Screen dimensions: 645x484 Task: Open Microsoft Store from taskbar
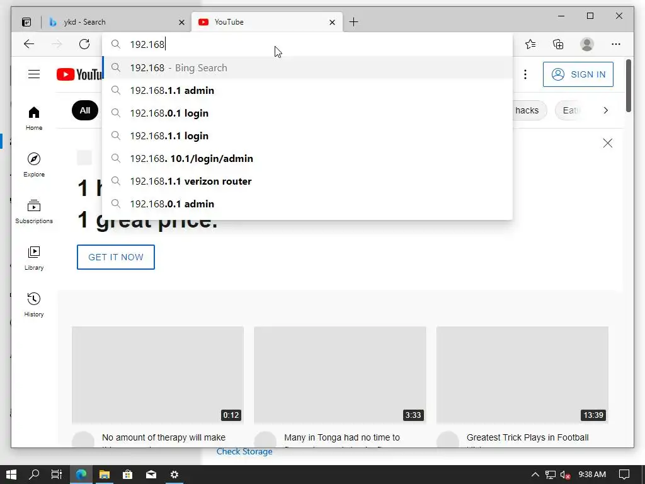coord(128,475)
